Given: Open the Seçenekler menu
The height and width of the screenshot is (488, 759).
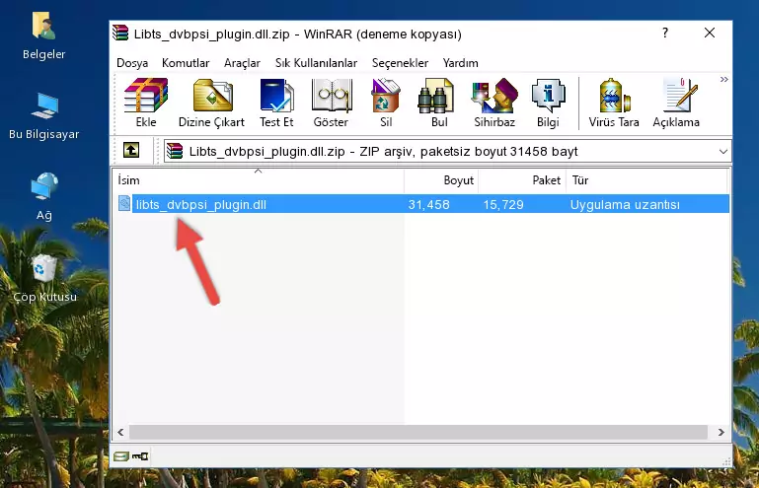Looking at the screenshot, I should coord(400,63).
